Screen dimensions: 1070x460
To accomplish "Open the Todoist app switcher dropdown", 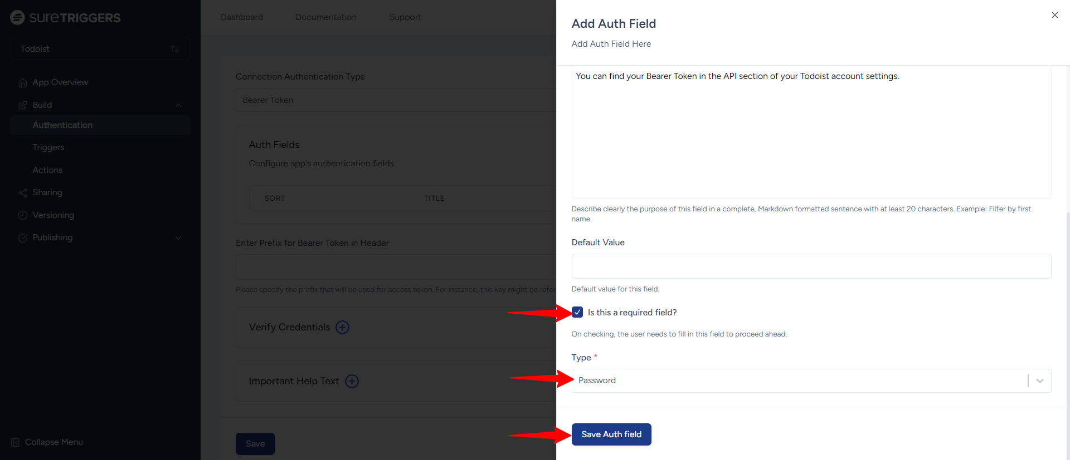I will point(100,49).
